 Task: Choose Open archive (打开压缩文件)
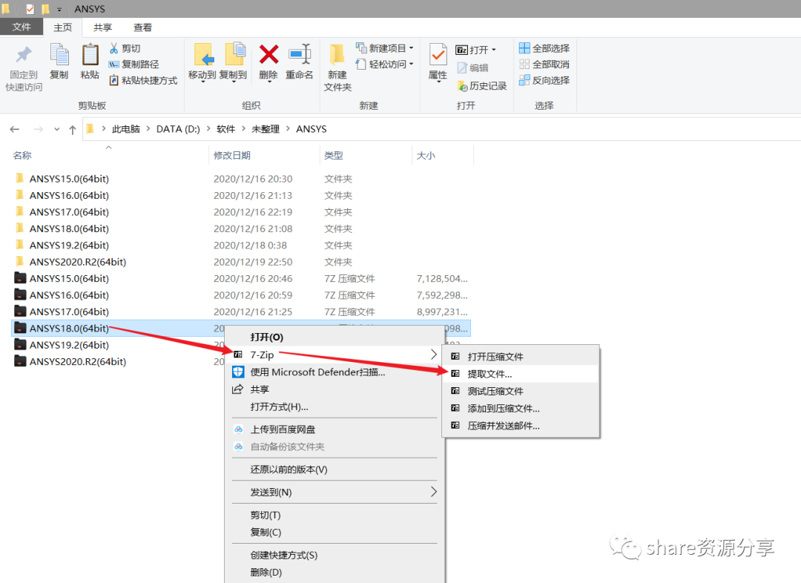click(x=521, y=357)
